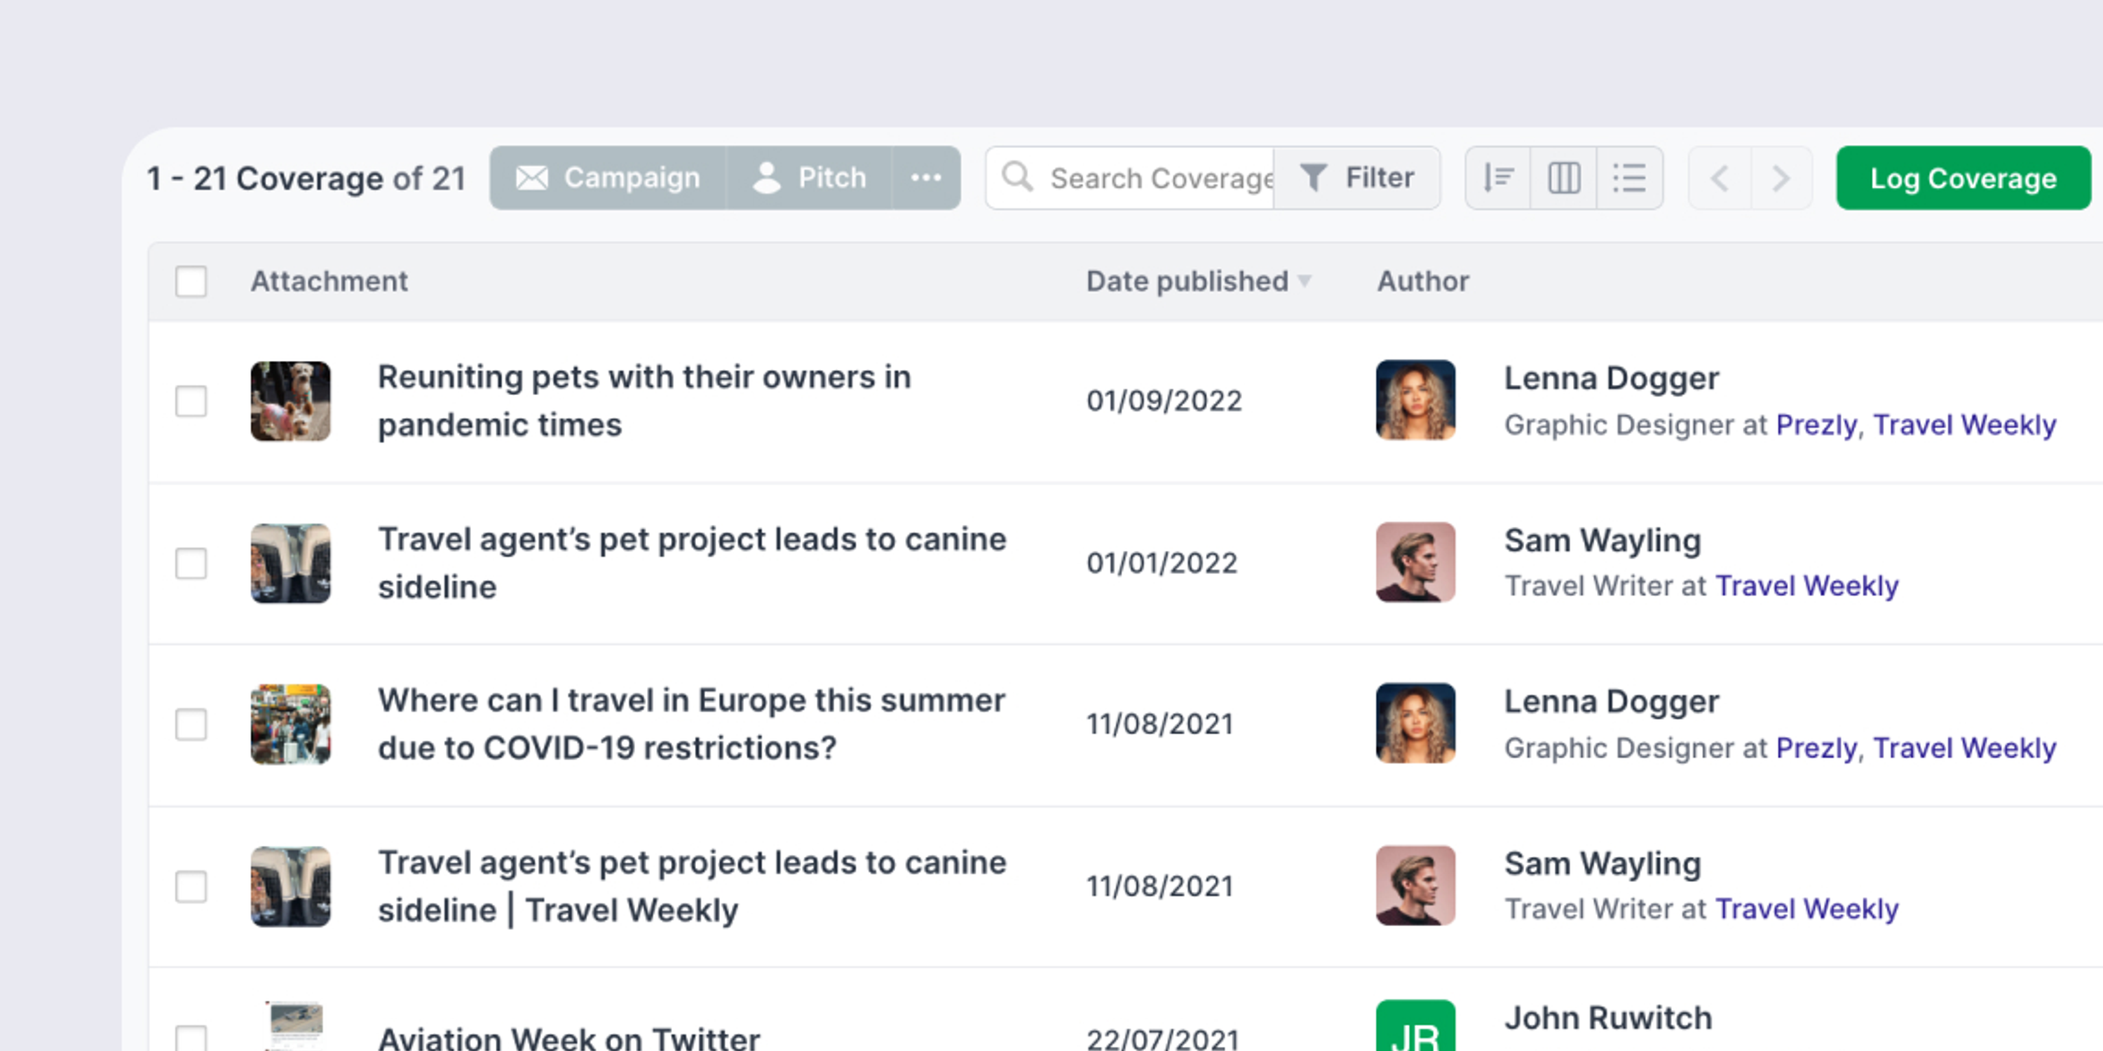Screen dimensions: 2103x1051
Task: Click the Campaign envelope icon
Action: coord(535,177)
